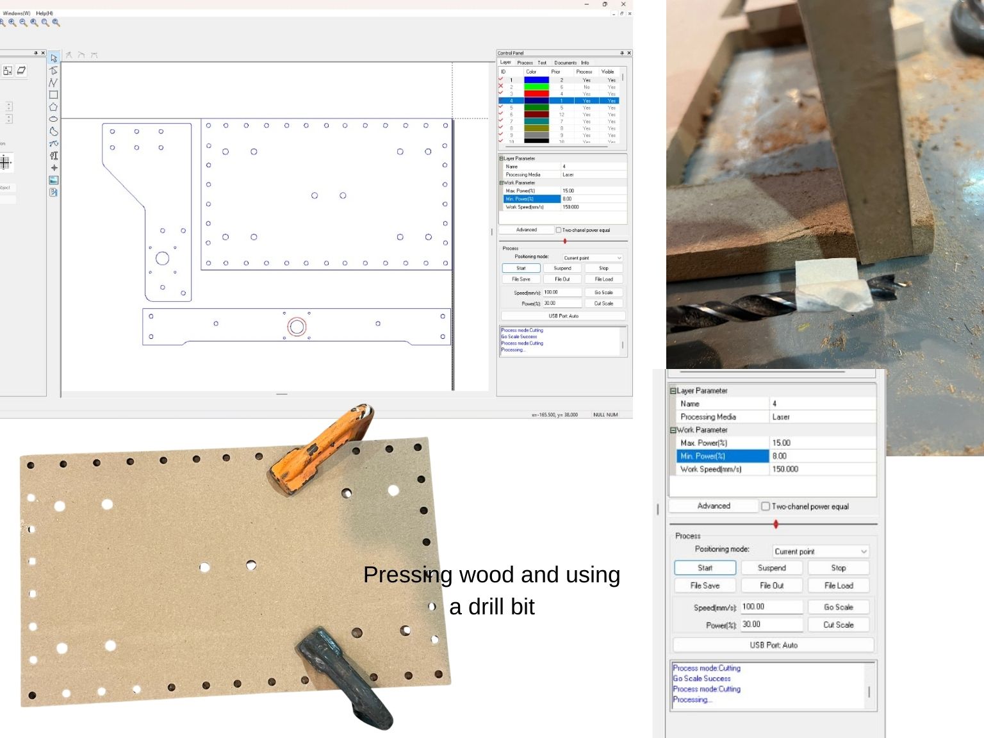Choose the rectangle drawing tool

click(x=54, y=95)
